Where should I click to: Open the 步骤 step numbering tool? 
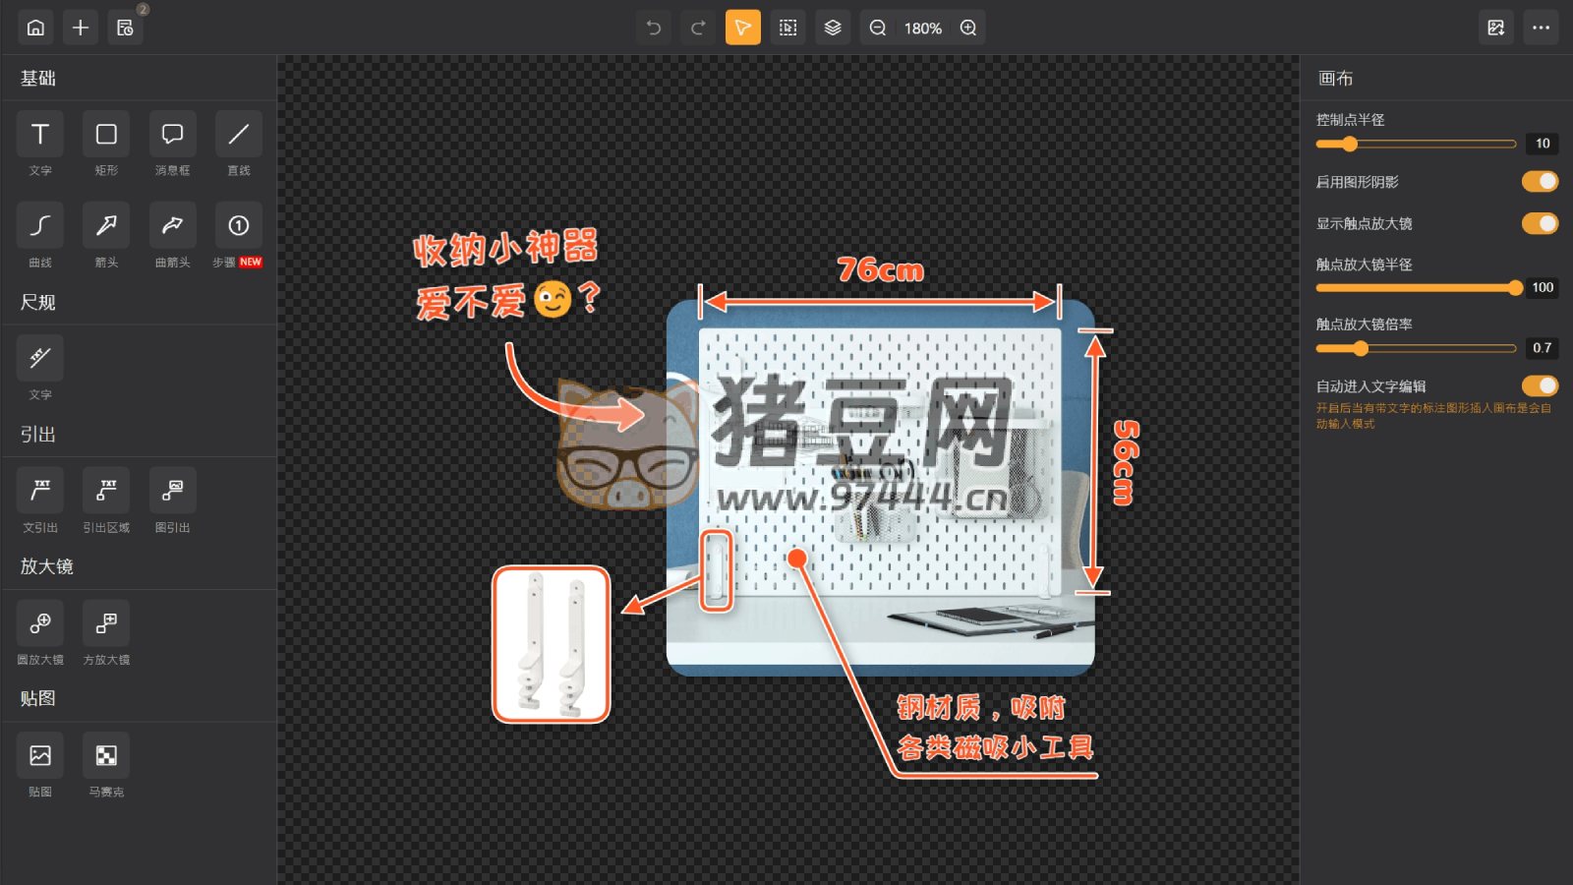[x=238, y=234]
